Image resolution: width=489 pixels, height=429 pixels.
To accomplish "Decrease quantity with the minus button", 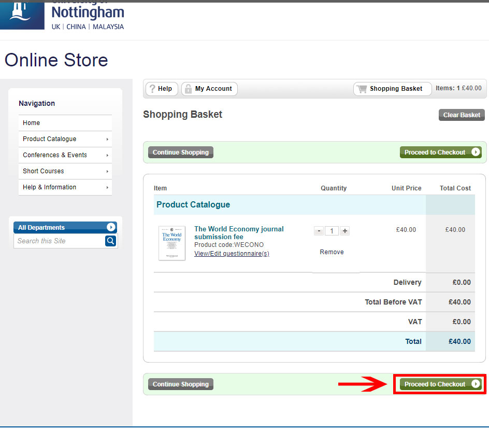I will point(319,231).
